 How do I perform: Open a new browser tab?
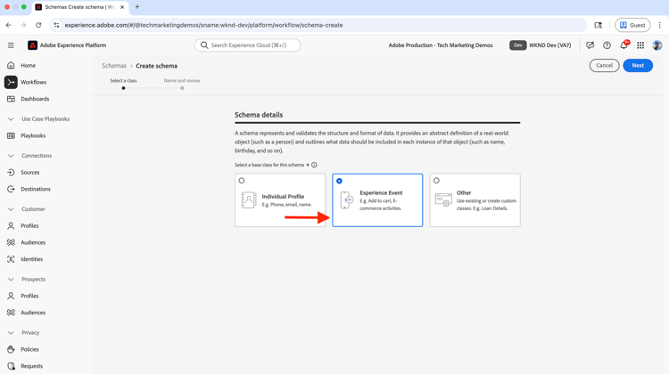pyautogui.click(x=137, y=7)
